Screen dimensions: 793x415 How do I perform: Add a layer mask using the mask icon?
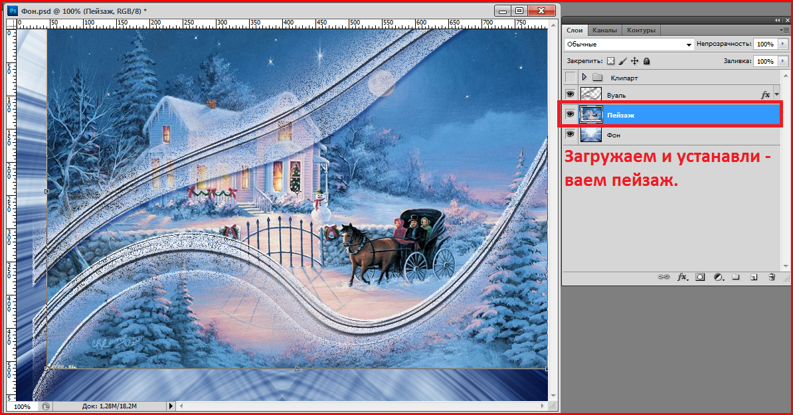click(700, 277)
